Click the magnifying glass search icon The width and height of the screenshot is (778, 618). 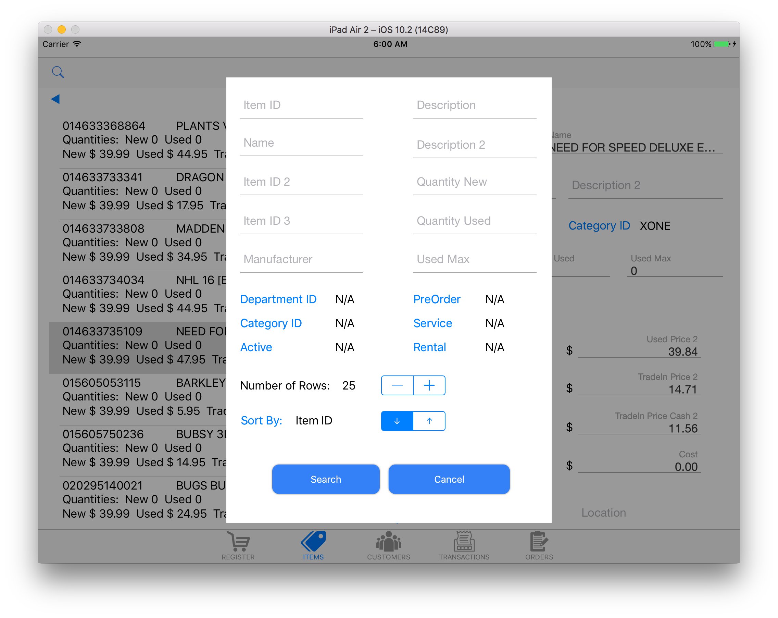pos(58,72)
